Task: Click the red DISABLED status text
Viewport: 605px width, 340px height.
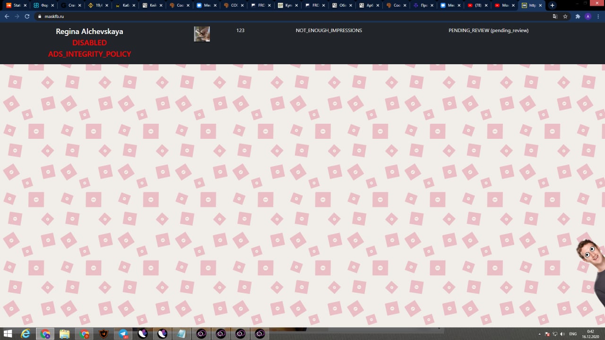Action: click(x=89, y=42)
